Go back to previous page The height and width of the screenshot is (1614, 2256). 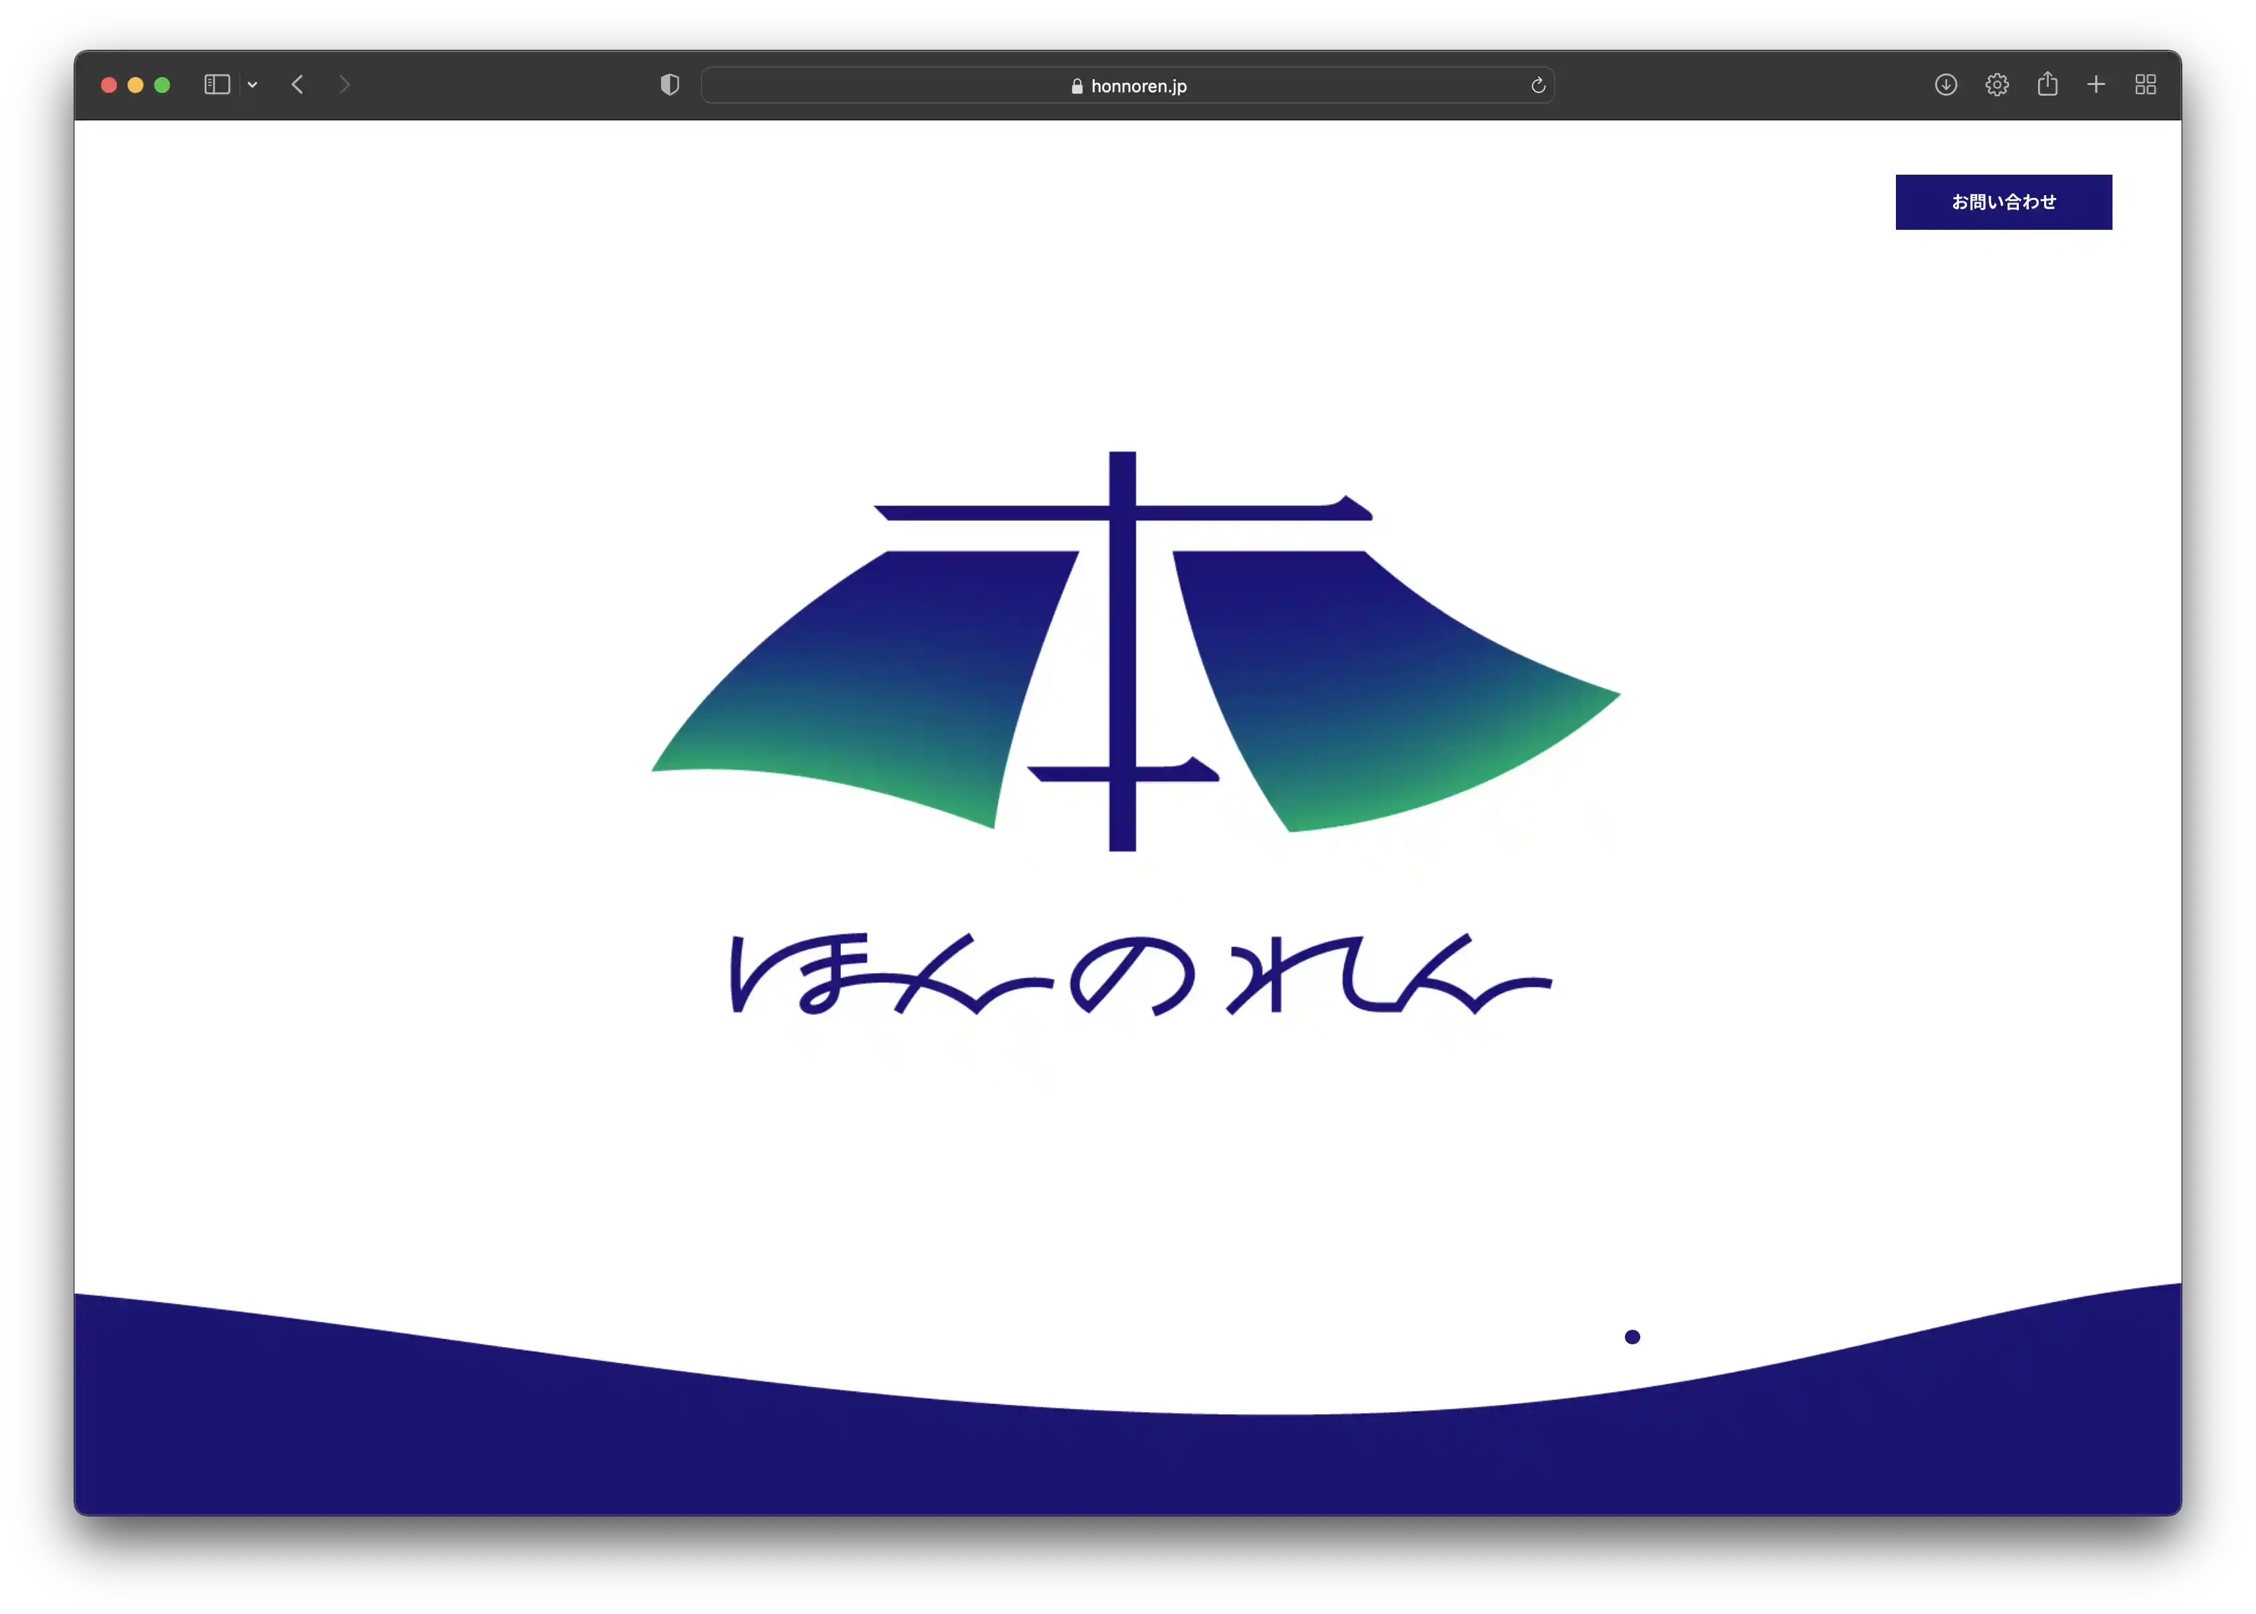[297, 86]
